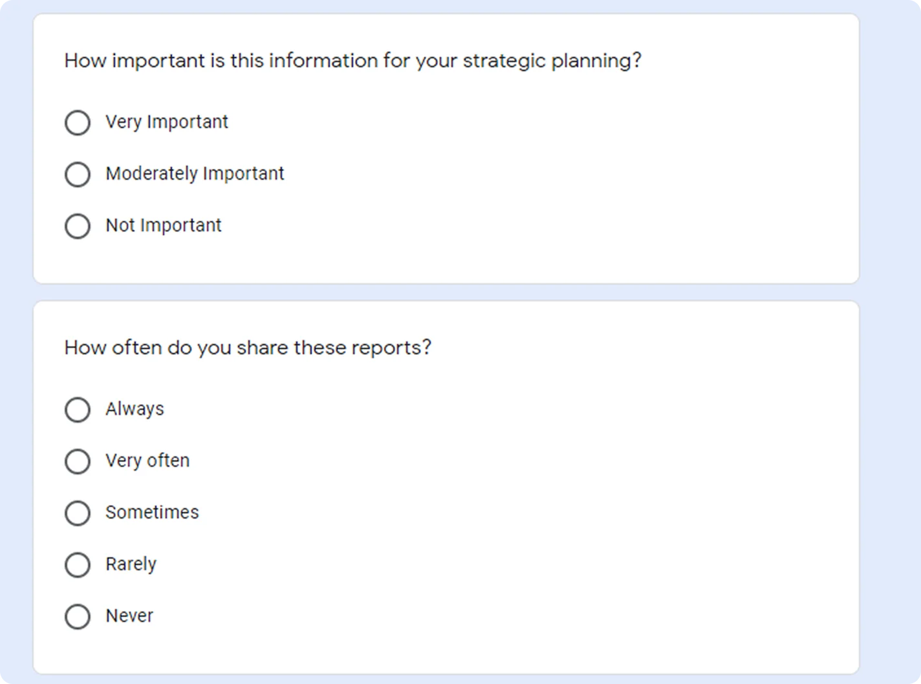Click the Moderately Important label text

click(x=195, y=173)
